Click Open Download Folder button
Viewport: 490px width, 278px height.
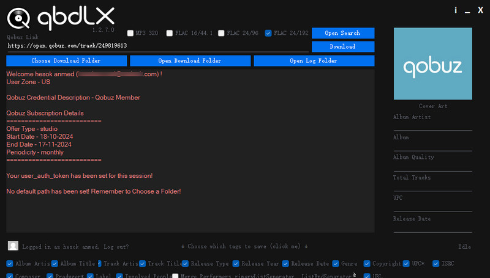(190, 60)
